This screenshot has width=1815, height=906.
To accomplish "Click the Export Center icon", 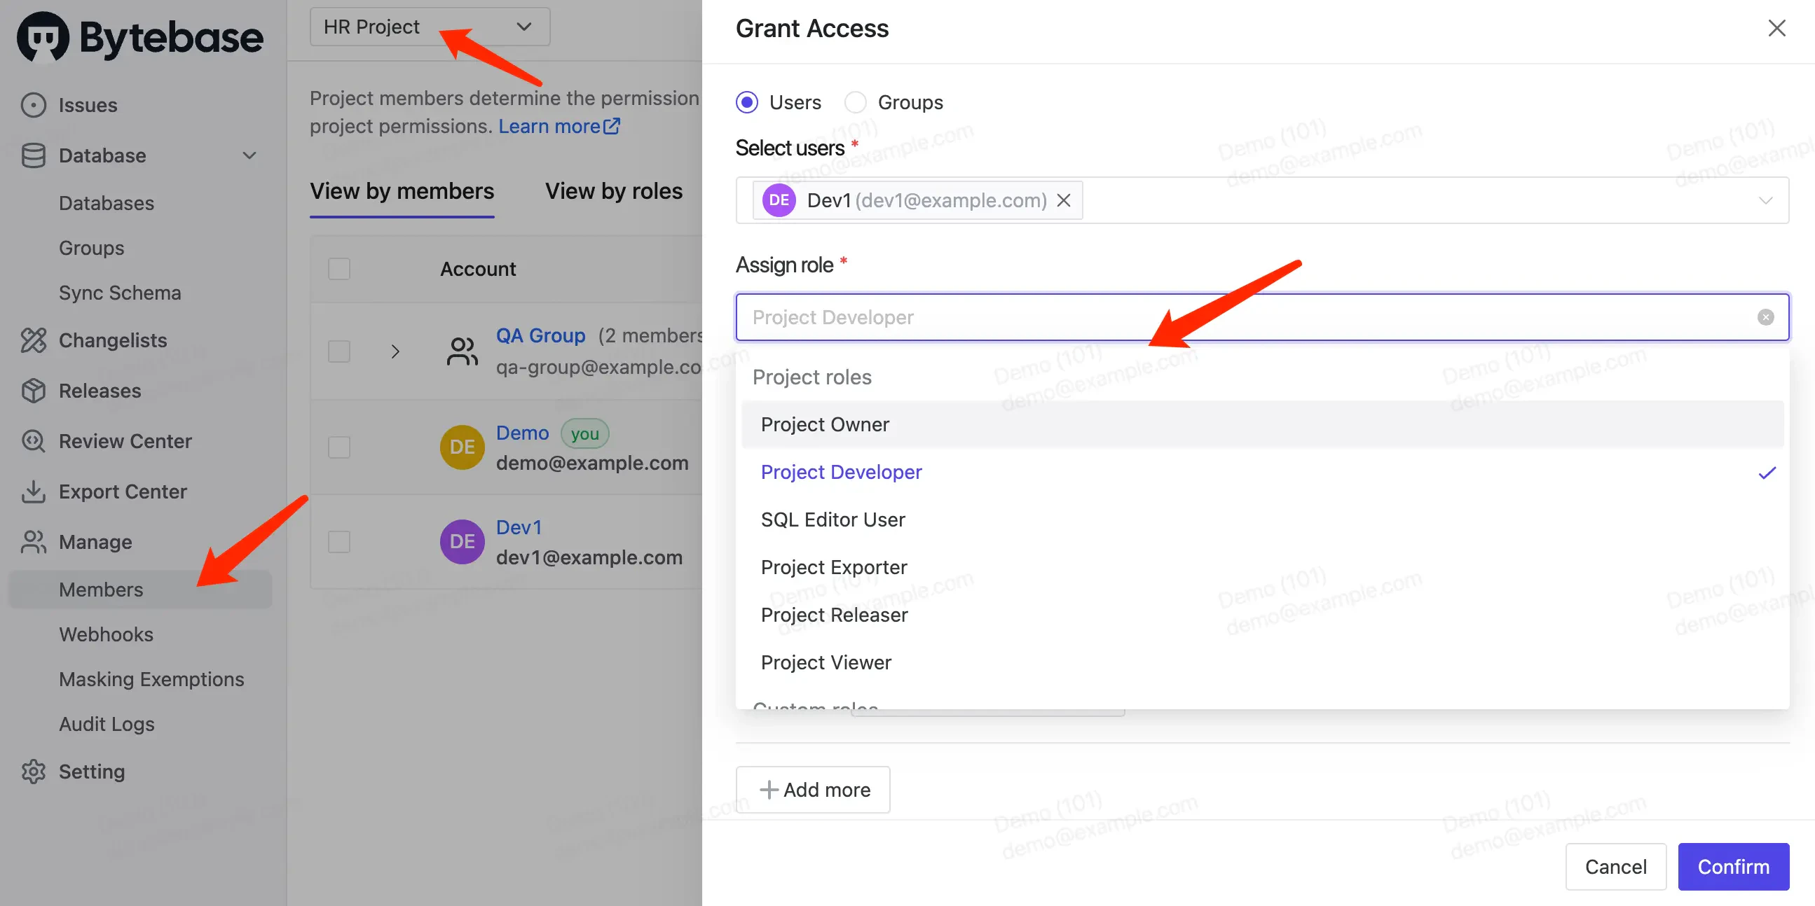I will point(34,491).
